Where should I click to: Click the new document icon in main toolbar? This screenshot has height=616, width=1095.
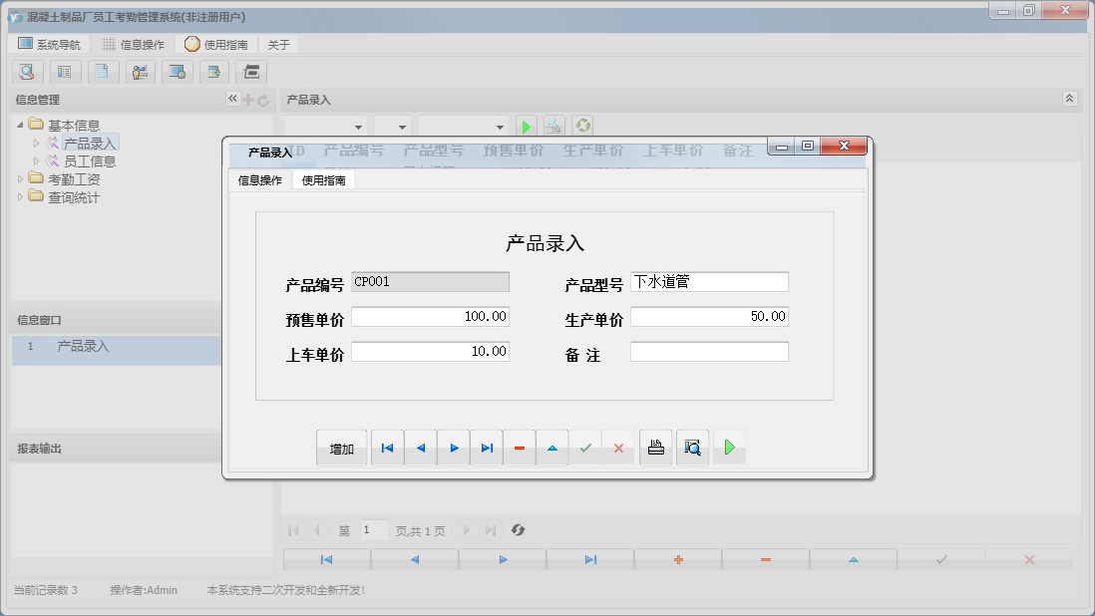(103, 72)
